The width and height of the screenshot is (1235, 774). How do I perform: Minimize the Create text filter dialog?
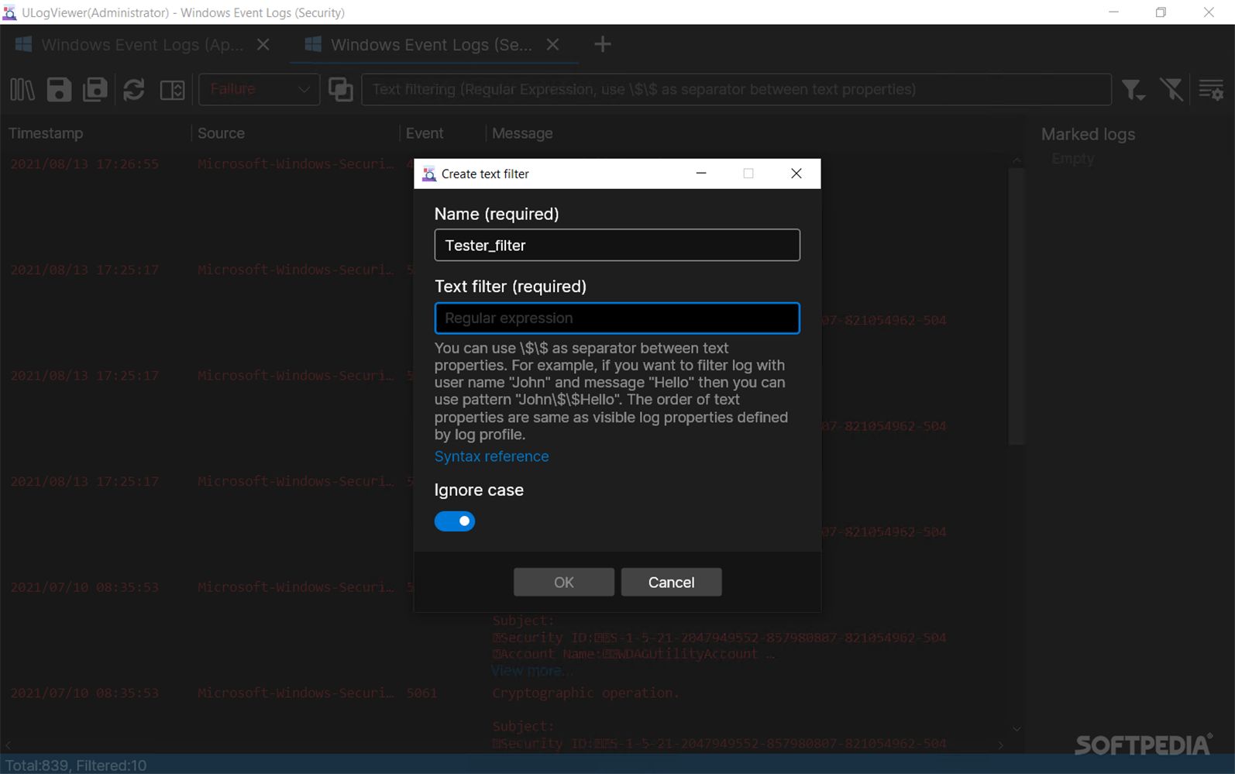(x=701, y=174)
